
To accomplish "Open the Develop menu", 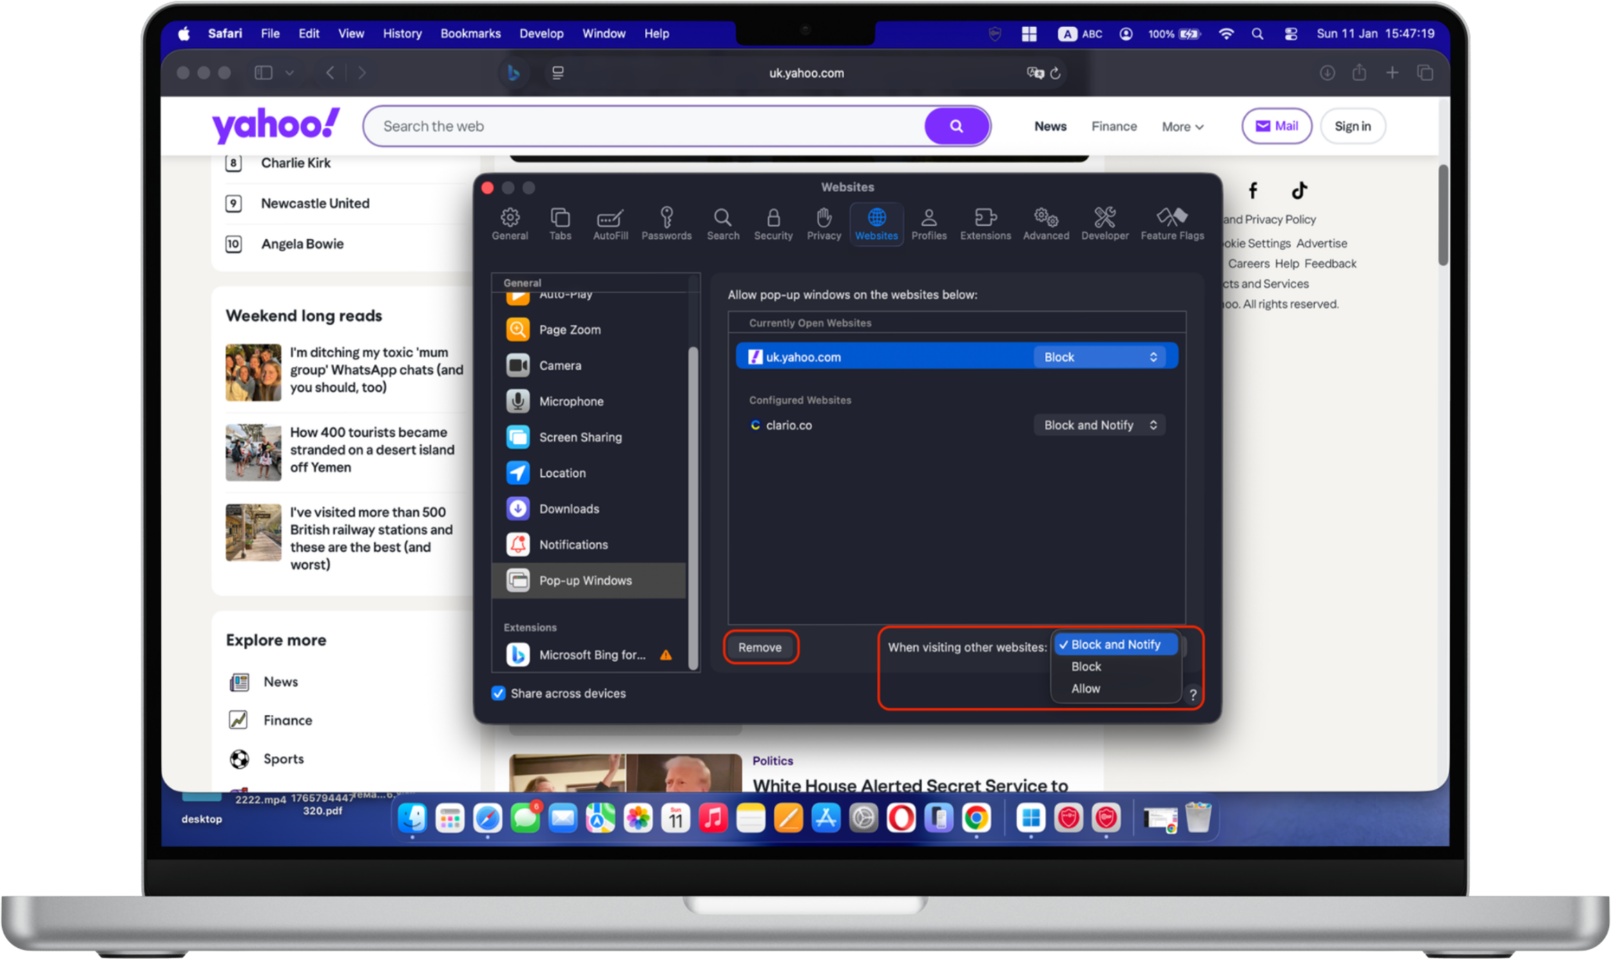I will coord(541,33).
